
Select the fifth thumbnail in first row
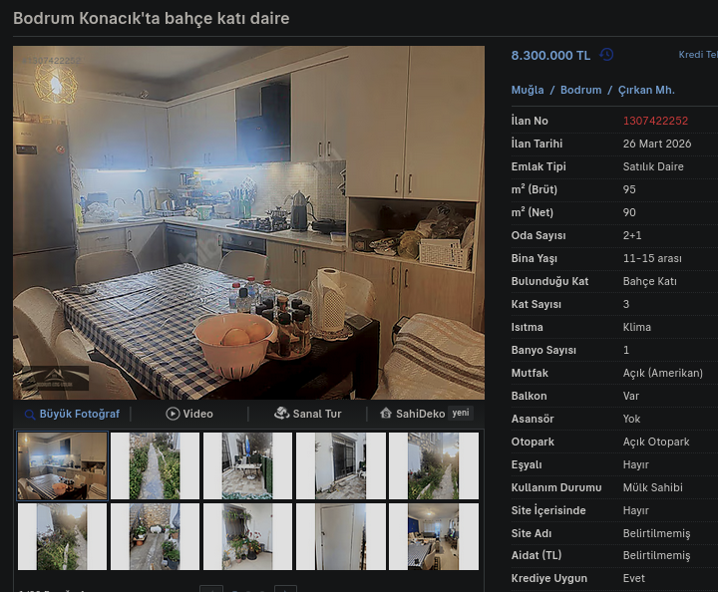coord(433,465)
